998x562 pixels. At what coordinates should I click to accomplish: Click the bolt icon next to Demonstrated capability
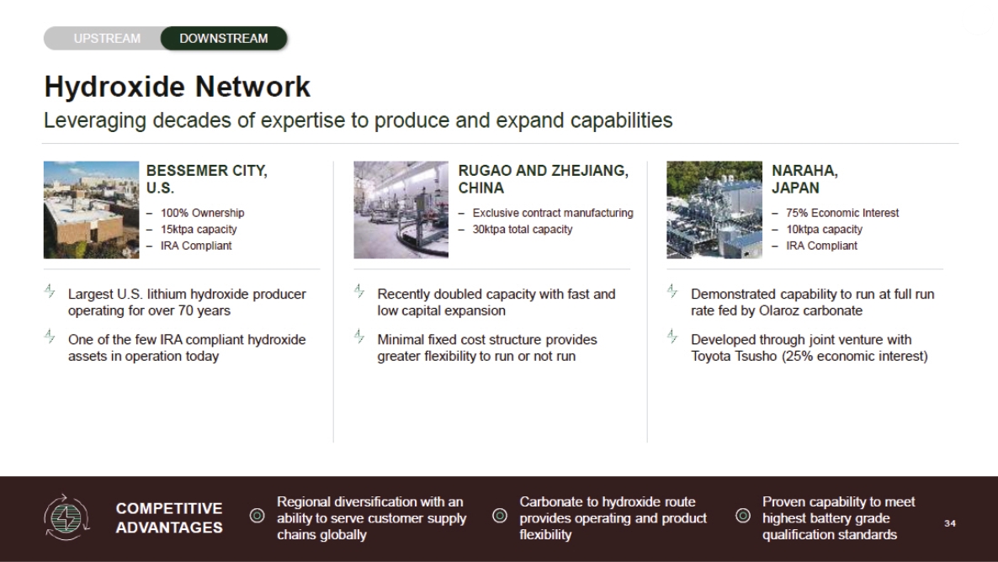pyautogui.click(x=672, y=291)
